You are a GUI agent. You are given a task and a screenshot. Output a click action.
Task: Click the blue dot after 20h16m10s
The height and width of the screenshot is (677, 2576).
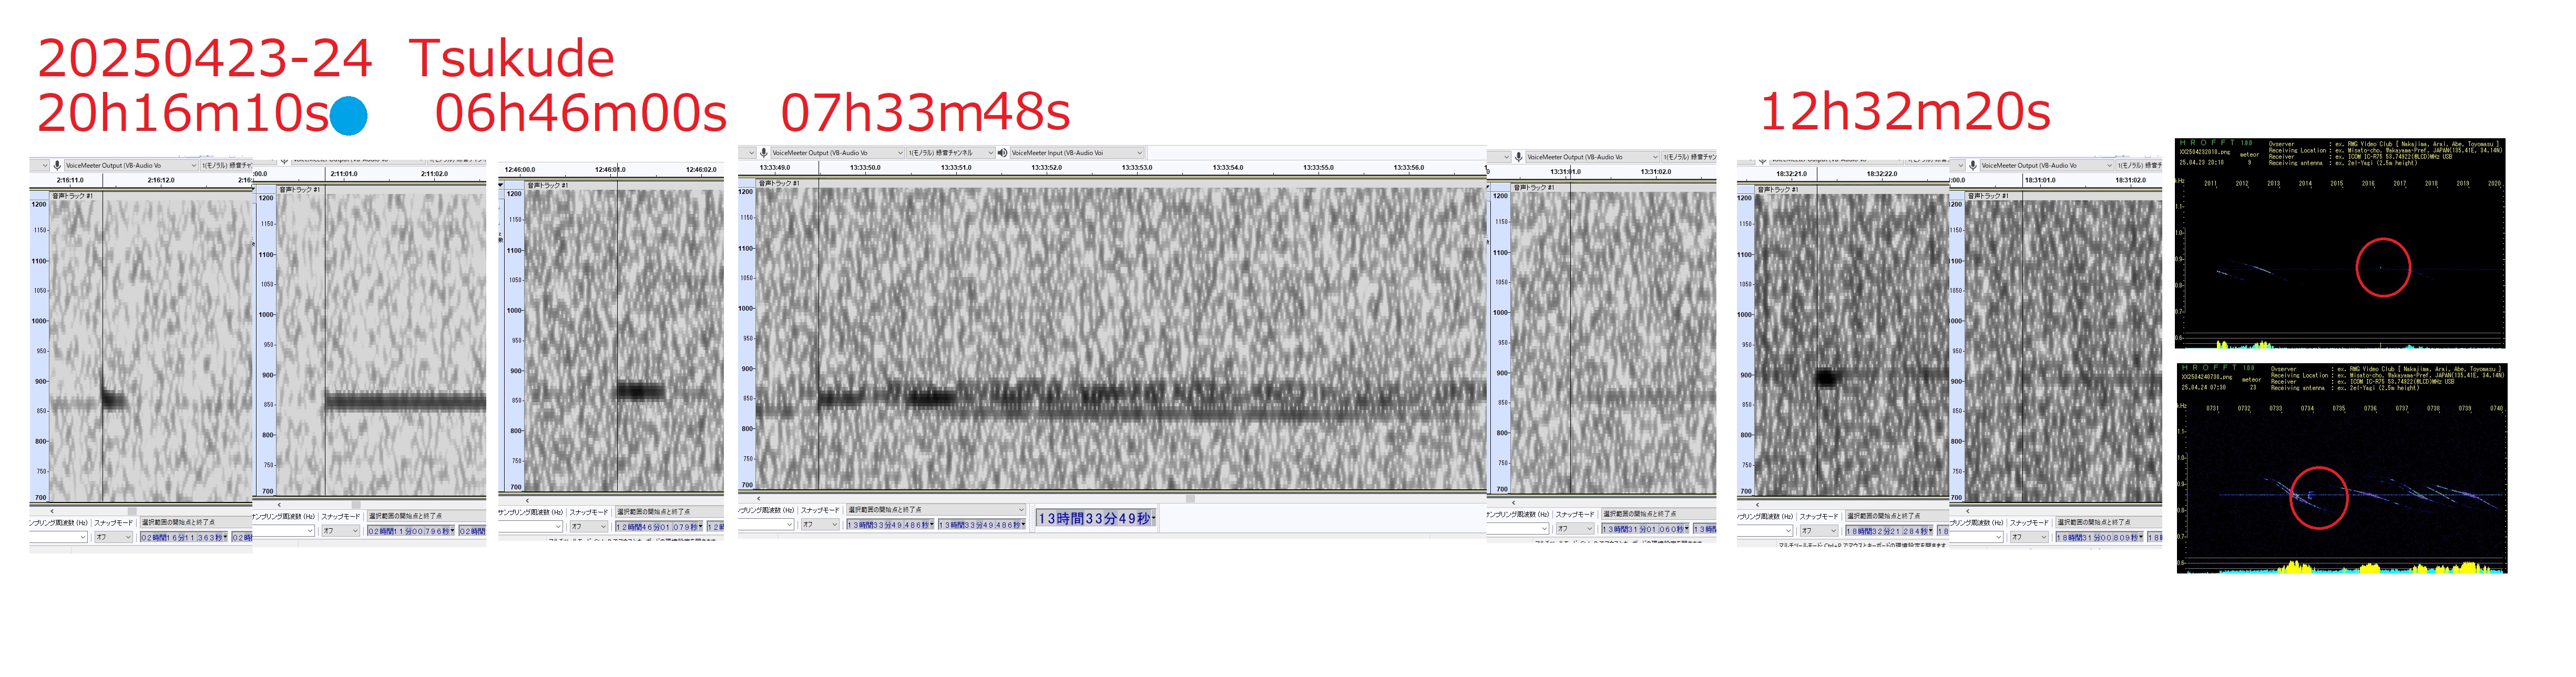pos(349,116)
